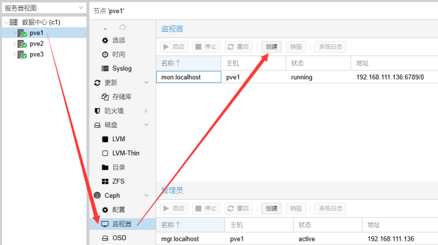Image resolution: width=438 pixels, height=245 pixels.
Task: Click 创建 button in manager toolbar
Action: [x=271, y=208]
